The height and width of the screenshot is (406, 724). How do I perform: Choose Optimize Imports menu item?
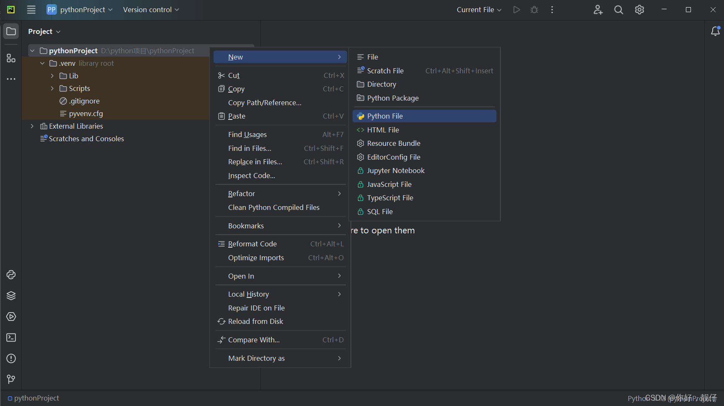pos(280,258)
